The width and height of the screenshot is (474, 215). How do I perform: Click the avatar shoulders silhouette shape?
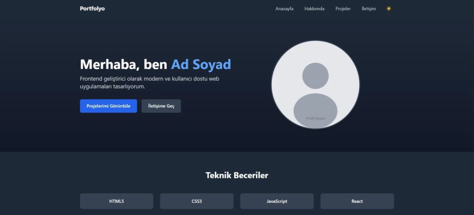[x=315, y=110]
